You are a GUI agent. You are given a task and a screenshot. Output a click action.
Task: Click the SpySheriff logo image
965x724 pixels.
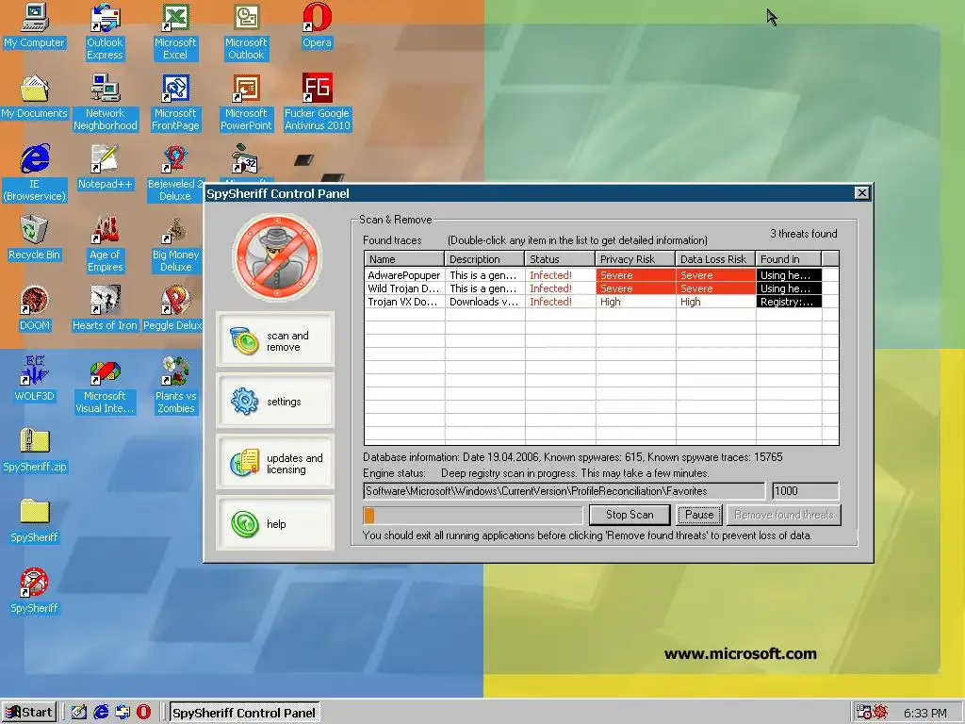pos(277,257)
